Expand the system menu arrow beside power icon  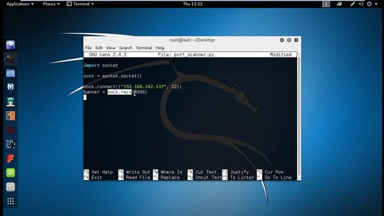pos(376,4)
